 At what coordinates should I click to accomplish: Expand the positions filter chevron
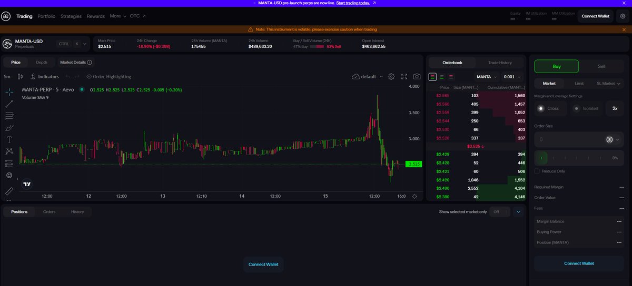pyautogui.click(x=518, y=212)
